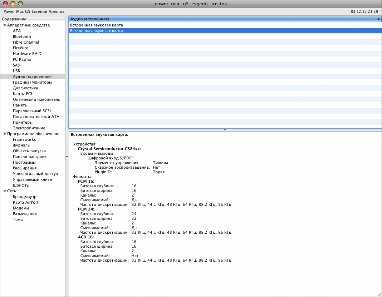Click the splitter handle between list and details
Image resolution: width=382 pixels, height=297 pixels.
pyautogui.click(x=225, y=130)
